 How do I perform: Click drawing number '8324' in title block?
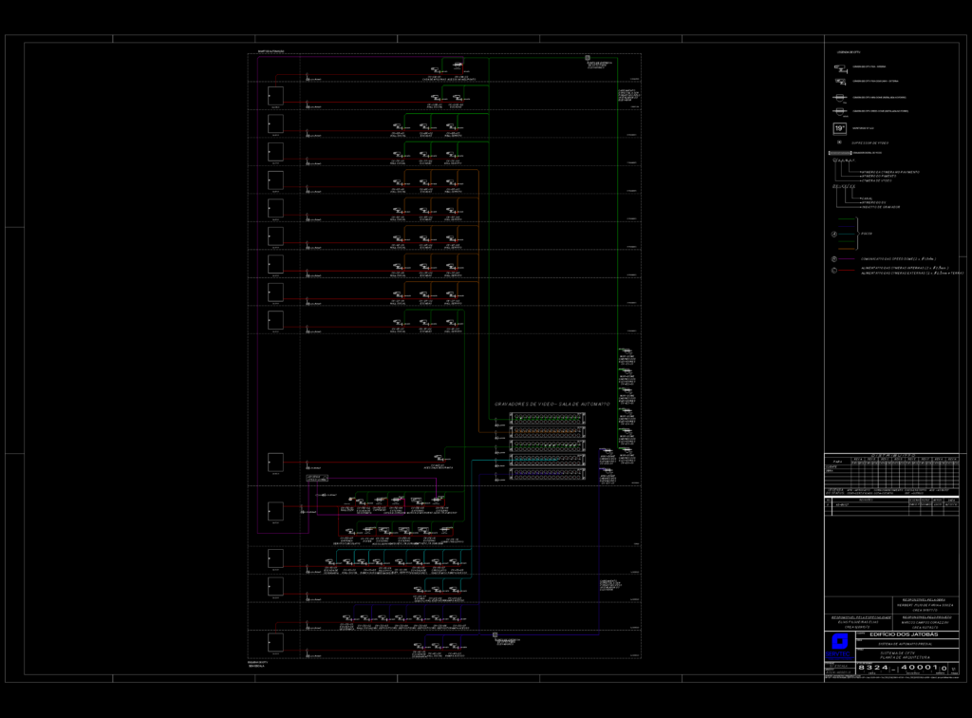(873, 667)
